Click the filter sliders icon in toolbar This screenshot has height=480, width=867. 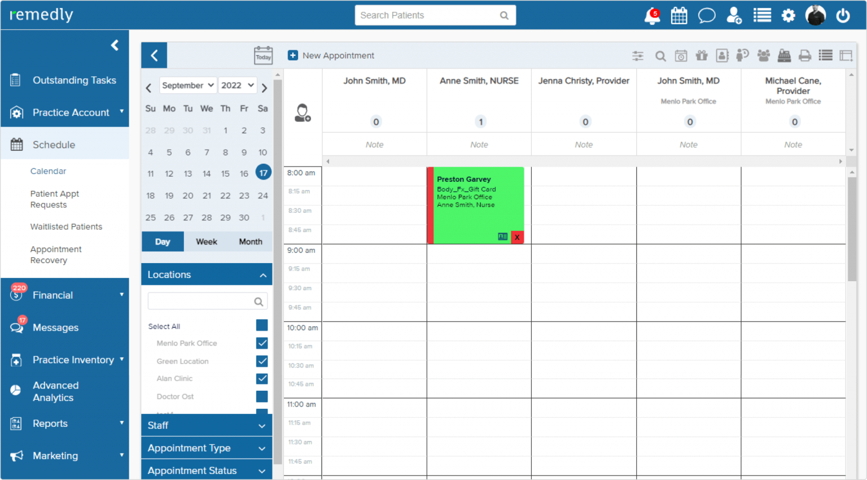tap(638, 55)
